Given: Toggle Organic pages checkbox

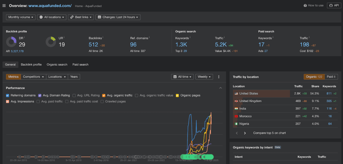Looking at the screenshot, I should (x=177, y=95).
